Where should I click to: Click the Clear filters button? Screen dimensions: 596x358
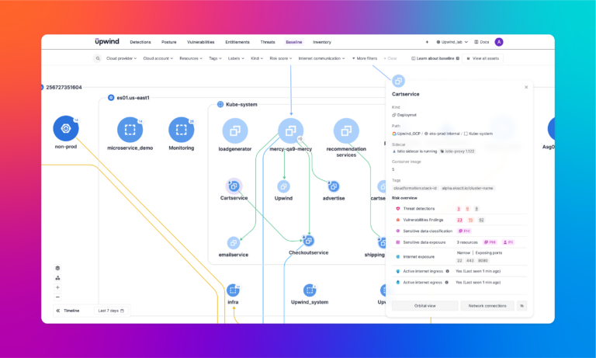point(390,58)
